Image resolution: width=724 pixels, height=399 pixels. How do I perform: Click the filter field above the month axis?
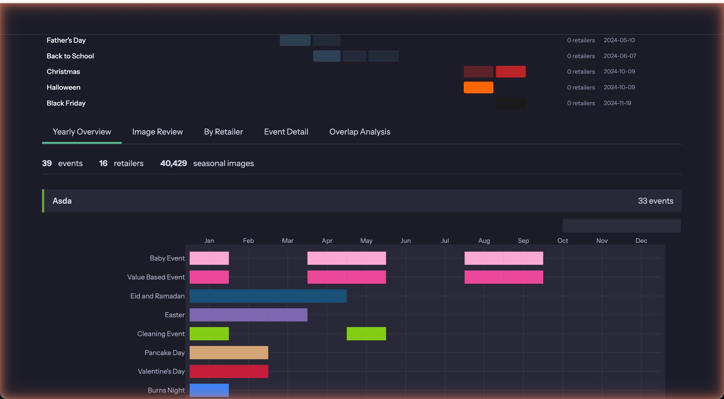pyautogui.click(x=621, y=225)
